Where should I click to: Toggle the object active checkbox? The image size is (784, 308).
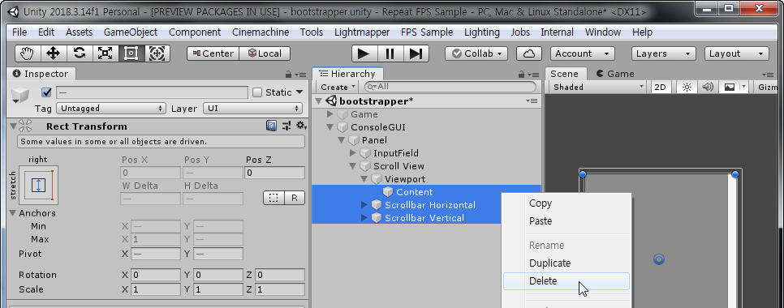click(46, 92)
